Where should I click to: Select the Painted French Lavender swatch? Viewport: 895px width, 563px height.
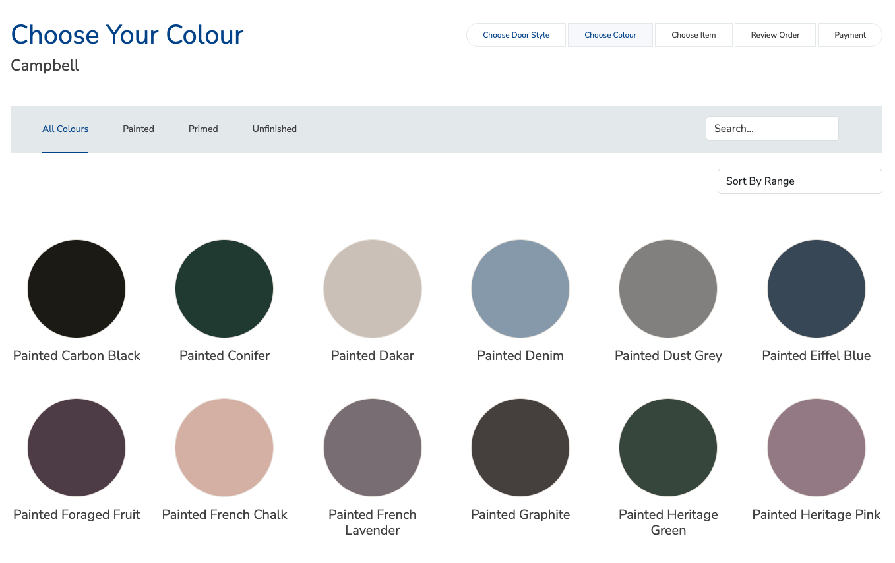pyautogui.click(x=373, y=448)
